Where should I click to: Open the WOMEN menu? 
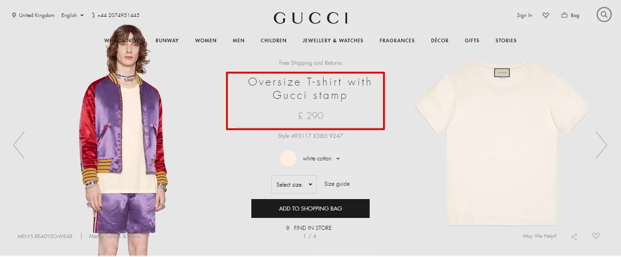click(x=206, y=40)
